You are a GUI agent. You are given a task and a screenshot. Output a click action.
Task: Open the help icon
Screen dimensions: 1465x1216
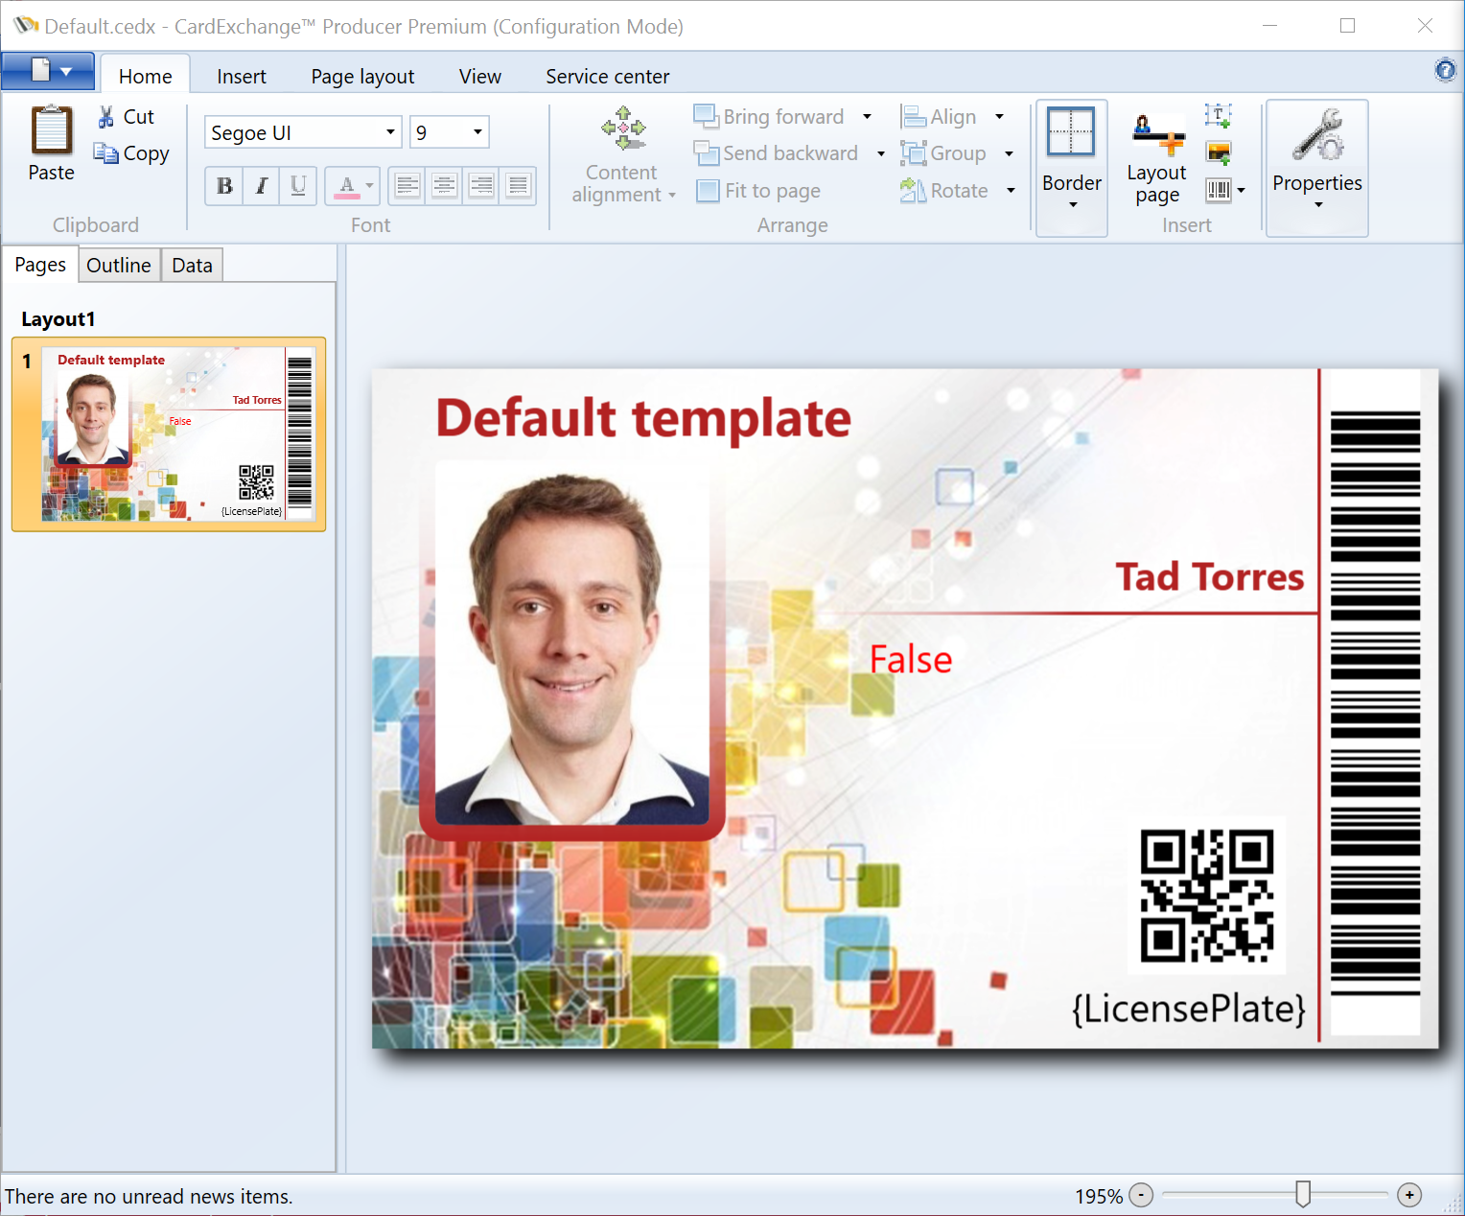tap(1445, 70)
